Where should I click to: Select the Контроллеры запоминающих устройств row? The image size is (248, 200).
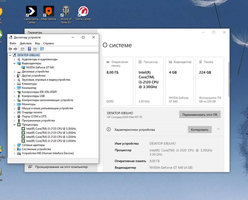click(47, 100)
